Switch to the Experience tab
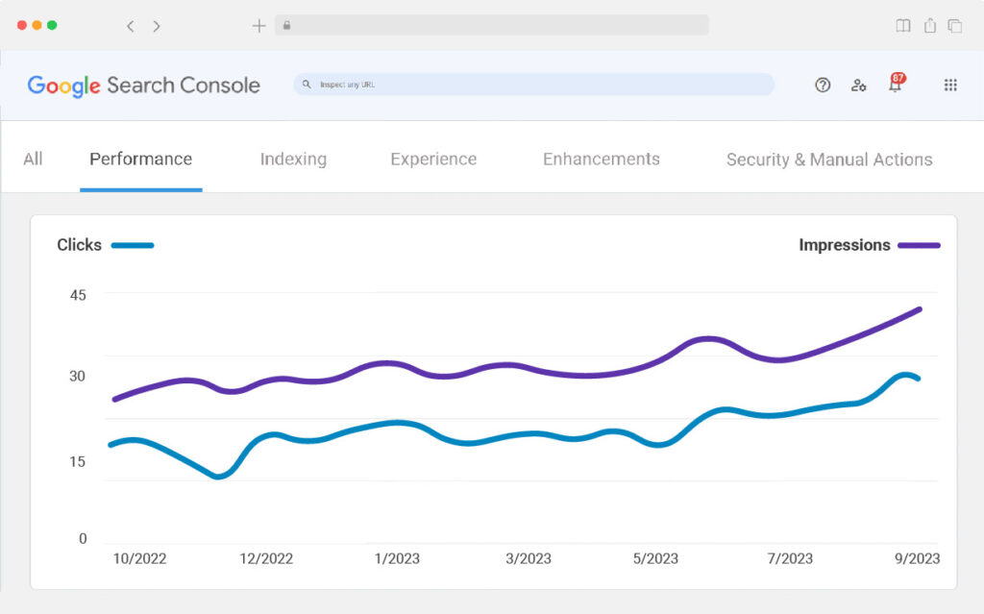 [x=433, y=160]
